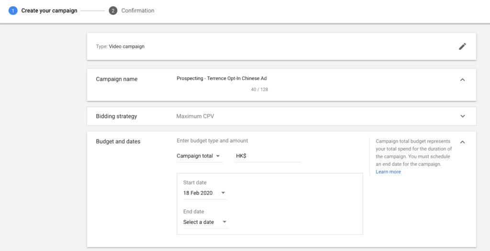Click the Type: Video campaign text
The width and height of the screenshot is (490, 251).
[120, 46]
